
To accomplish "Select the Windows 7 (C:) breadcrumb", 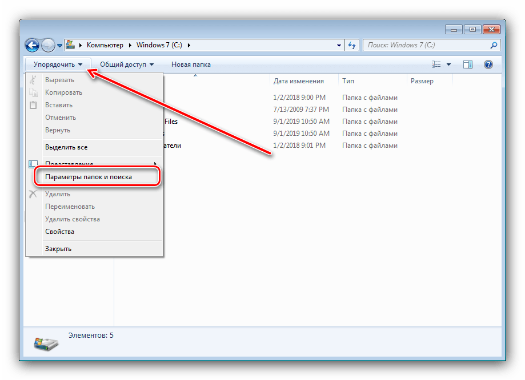I will click(x=159, y=45).
